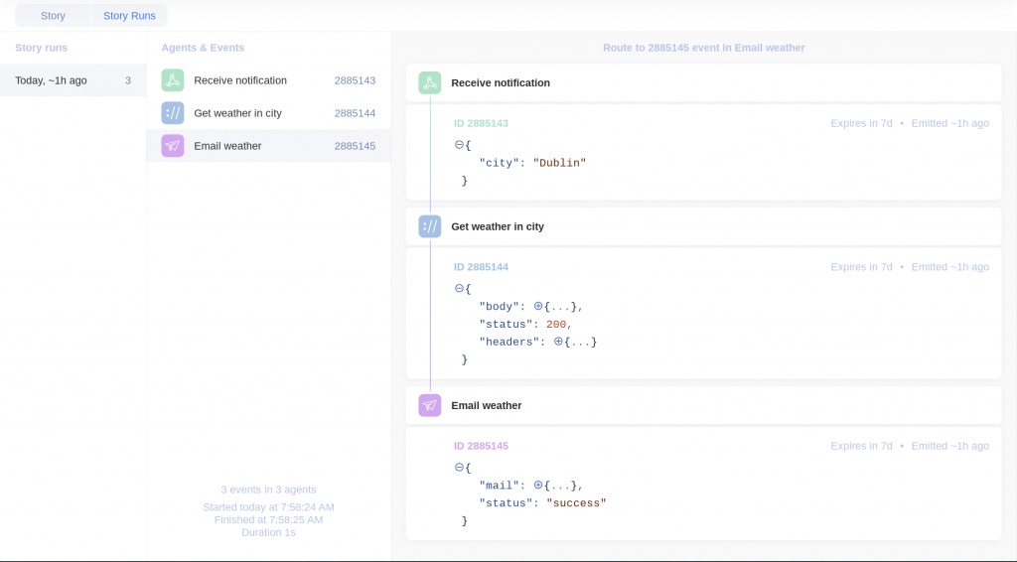
Task: Select the Today ~1h ago story run
Action: (73, 80)
